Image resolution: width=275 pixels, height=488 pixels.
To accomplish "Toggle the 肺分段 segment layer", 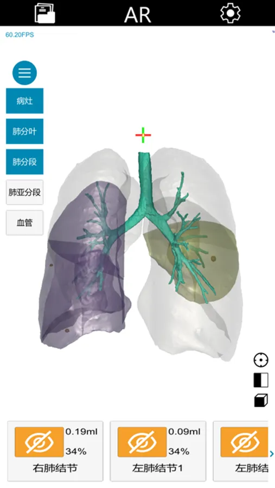I will point(24,162).
